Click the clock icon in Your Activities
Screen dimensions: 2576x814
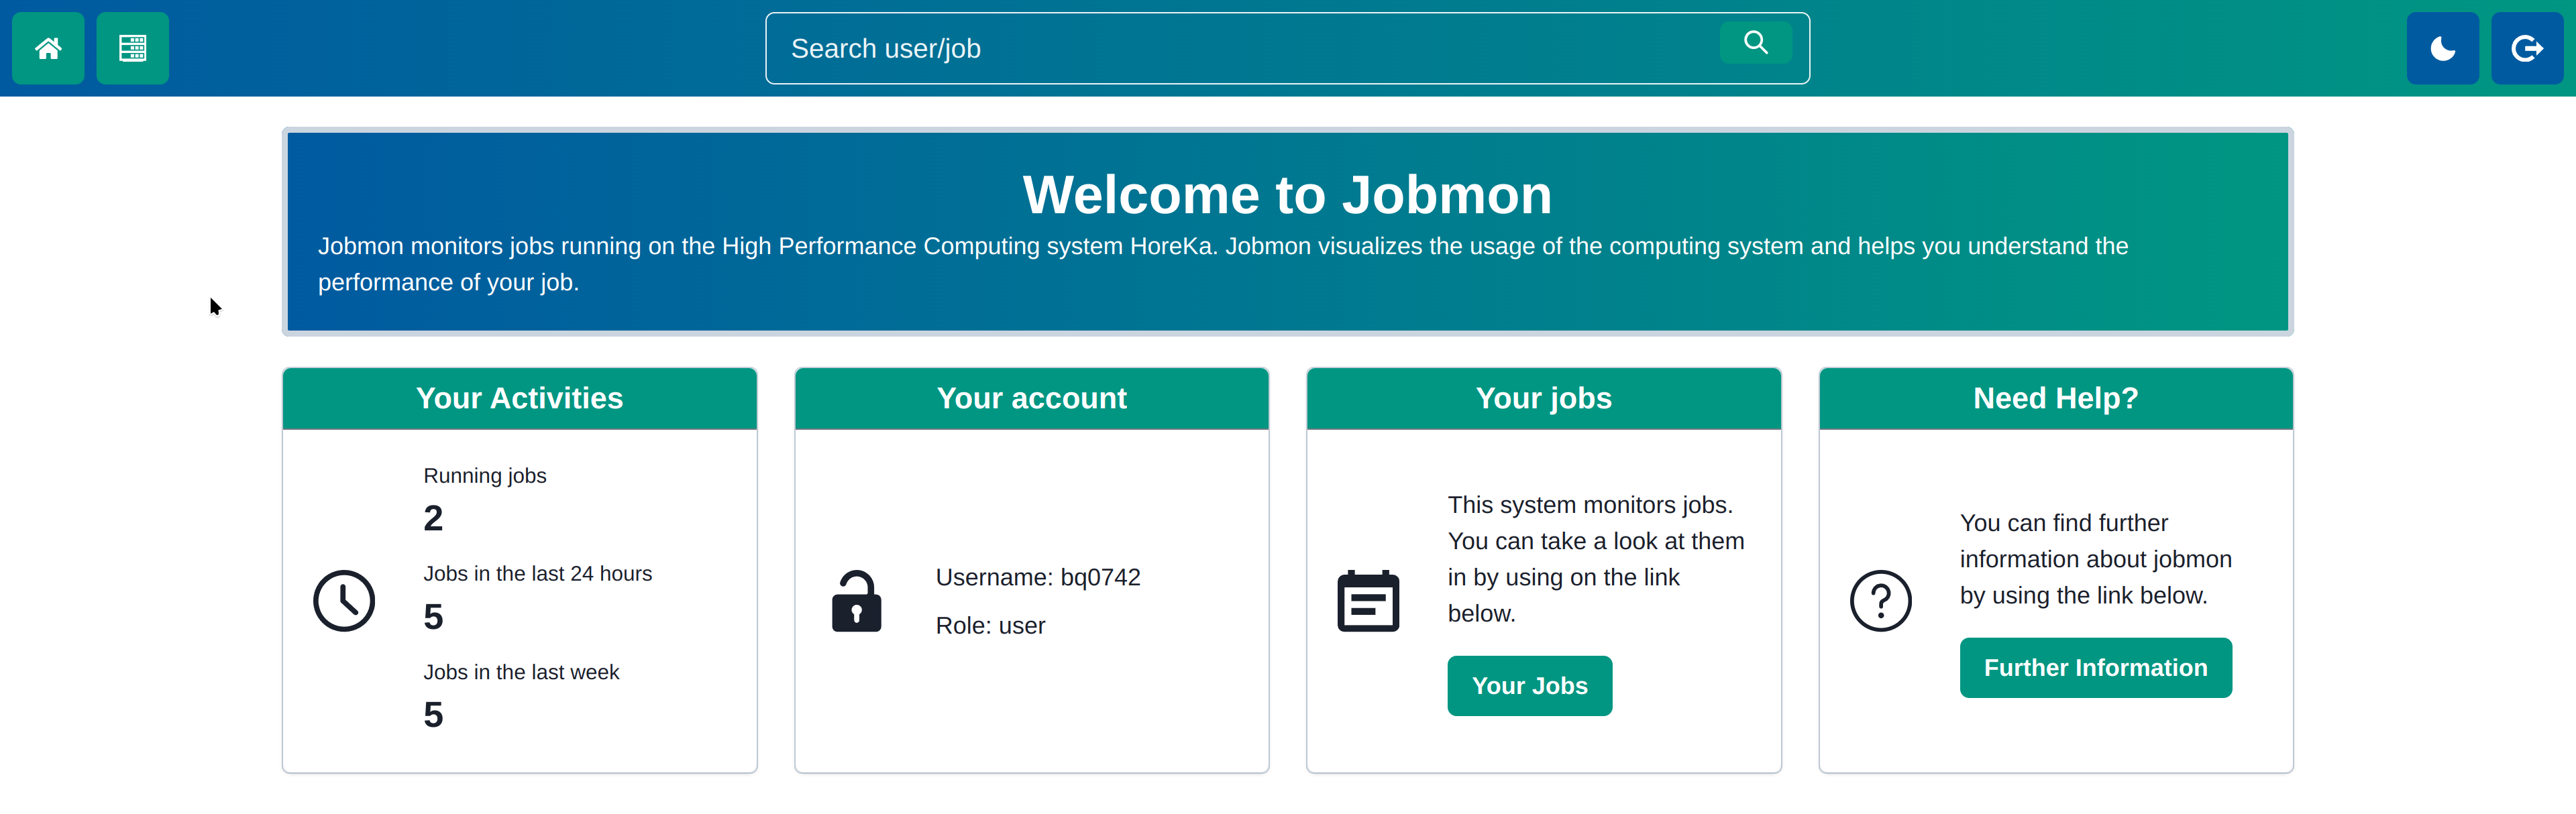tap(344, 601)
